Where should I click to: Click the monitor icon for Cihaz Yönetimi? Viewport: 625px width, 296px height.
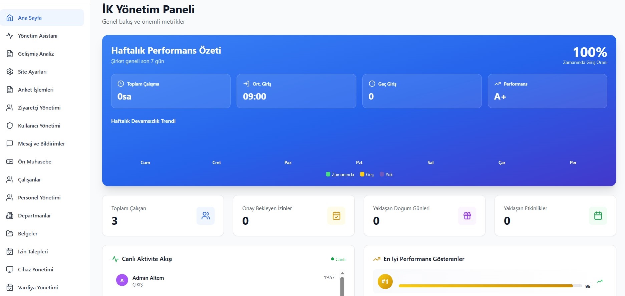[x=10, y=270]
